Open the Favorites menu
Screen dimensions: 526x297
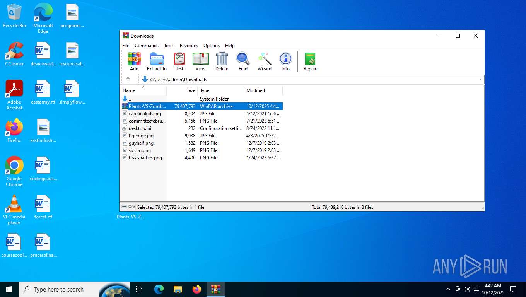tap(189, 46)
